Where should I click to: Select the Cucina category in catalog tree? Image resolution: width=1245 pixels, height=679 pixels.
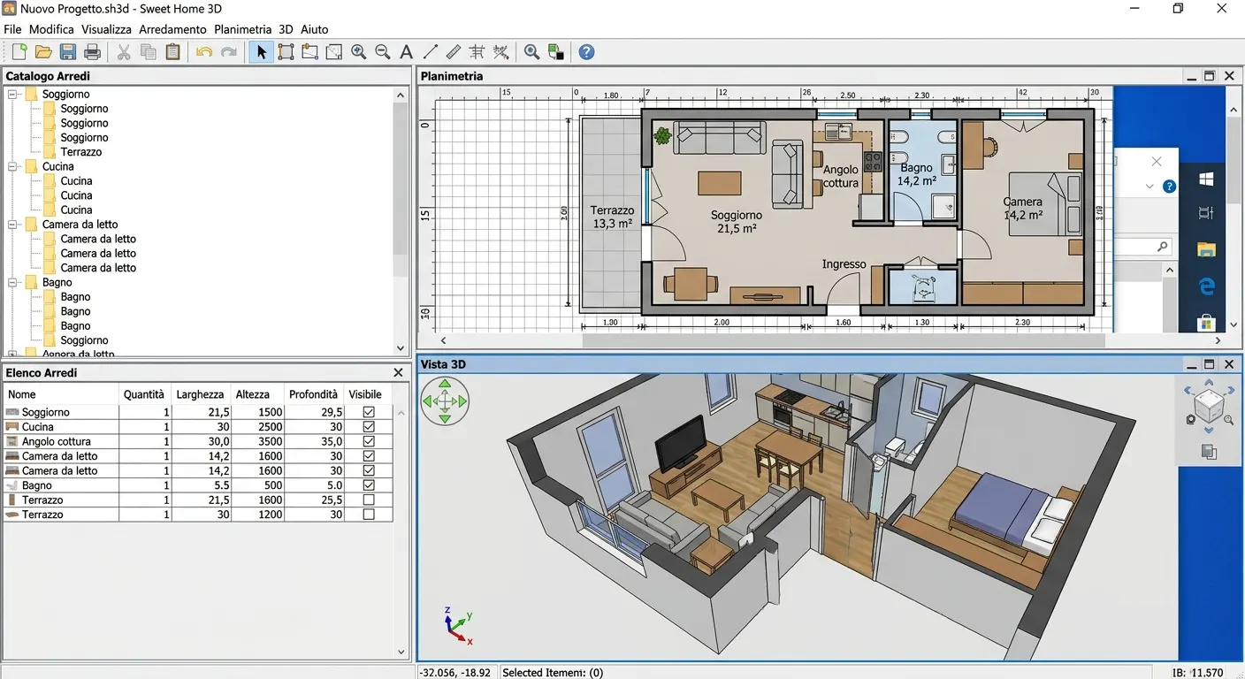pos(57,166)
